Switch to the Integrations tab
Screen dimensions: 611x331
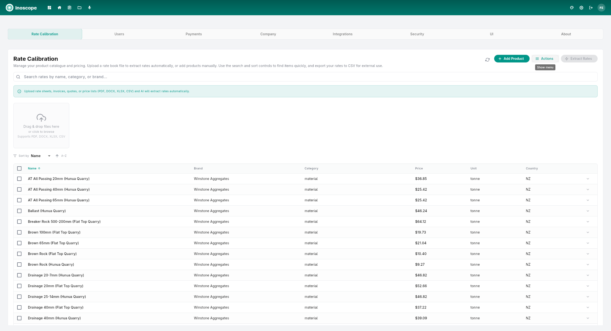click(x=342, y=34)
